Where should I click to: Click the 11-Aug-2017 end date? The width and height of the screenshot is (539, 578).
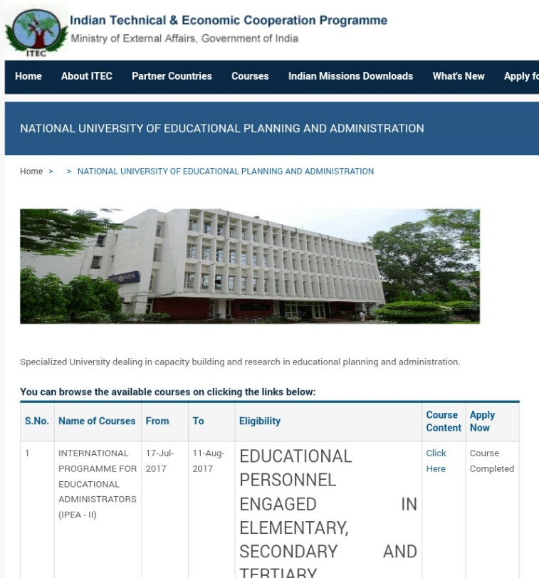(x=209, y=461)
